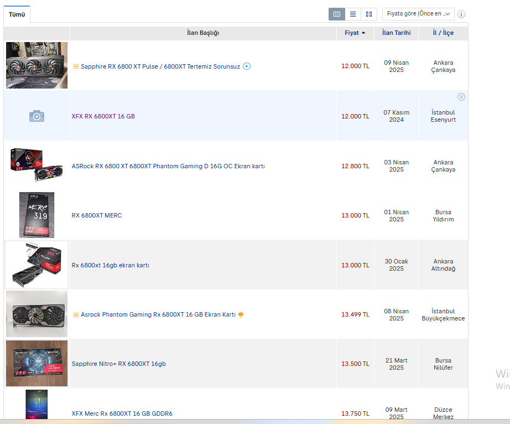Switch to grid gallery view icon
This screenshot has width=510, height=424.
pos(369,14)
